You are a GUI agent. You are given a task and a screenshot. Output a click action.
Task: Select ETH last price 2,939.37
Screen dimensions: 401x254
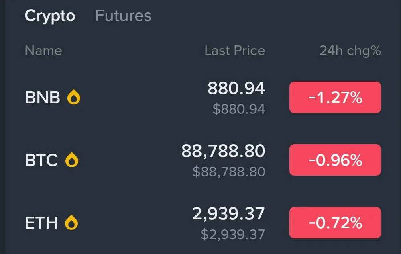[x=228, y=214]
